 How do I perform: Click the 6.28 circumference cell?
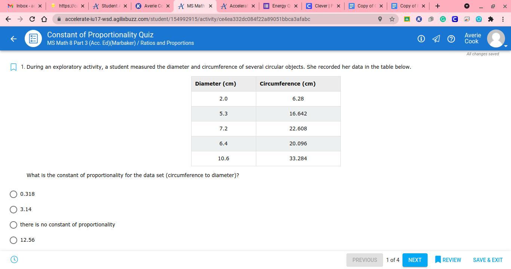pyautogui.click(x=298, y=99)
